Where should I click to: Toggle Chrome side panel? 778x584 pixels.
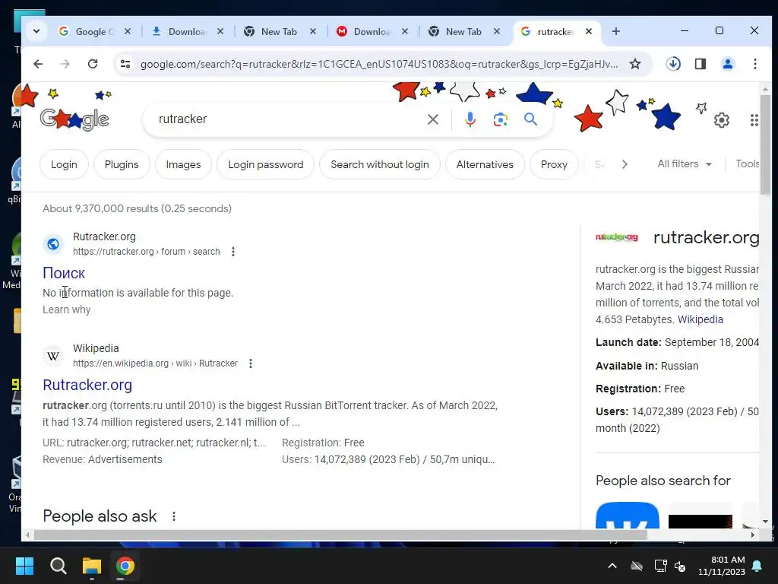pos(700,64)
